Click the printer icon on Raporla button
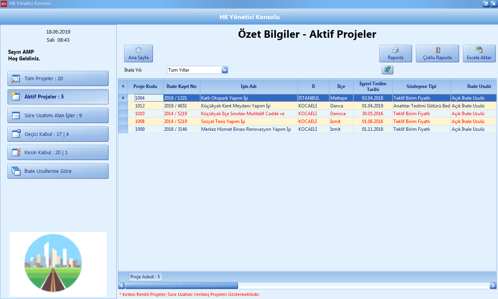The height and width of the screenshot is (299, 498). pos(396,50)
